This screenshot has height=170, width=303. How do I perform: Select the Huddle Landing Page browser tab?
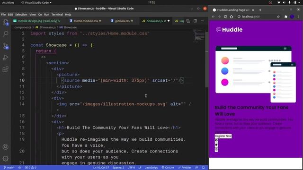(x=233, y=10)
